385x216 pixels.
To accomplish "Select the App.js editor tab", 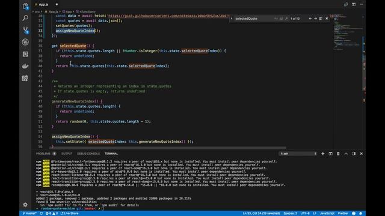I will (44, 4).
